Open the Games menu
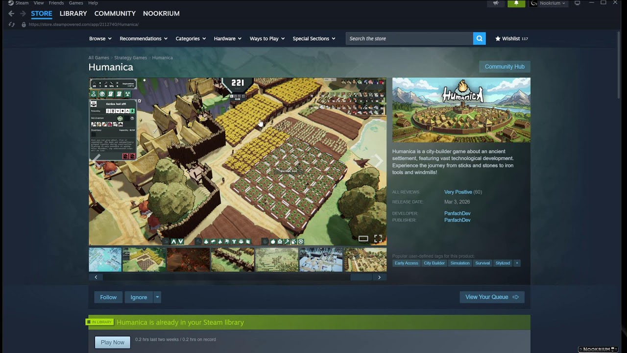Viewport: 627px width, 353px height. [x=76, y=3]
